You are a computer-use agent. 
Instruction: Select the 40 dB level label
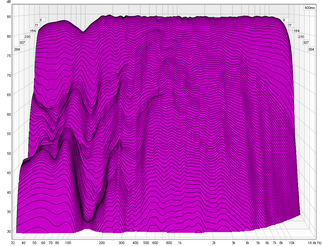click(x=9, y=192)
